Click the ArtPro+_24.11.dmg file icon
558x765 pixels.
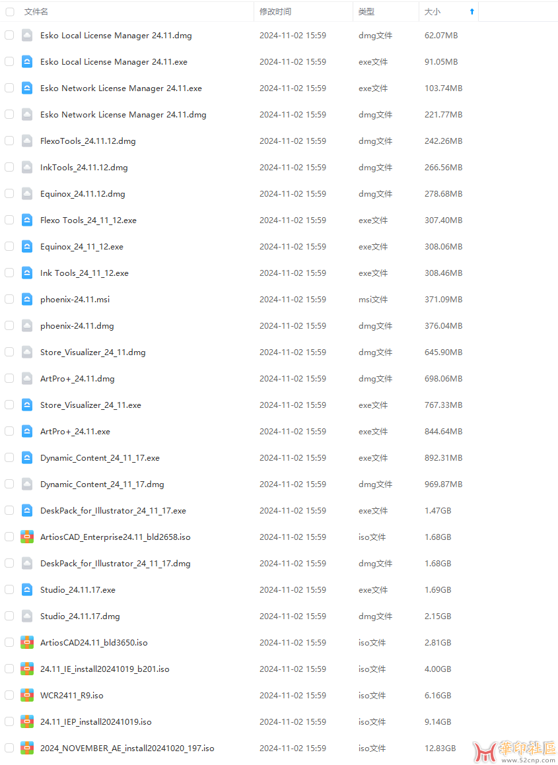click(x=27, y=378)
